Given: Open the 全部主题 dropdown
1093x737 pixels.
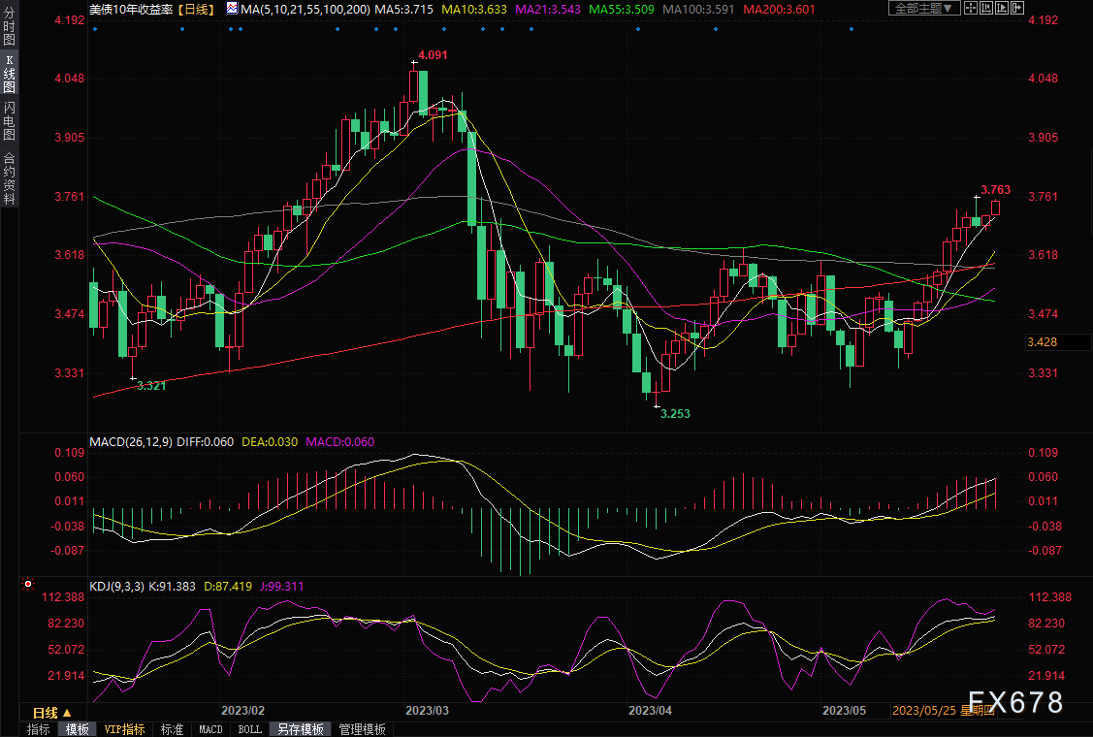Looking at the screenshot, I should [x=925, y=8].
